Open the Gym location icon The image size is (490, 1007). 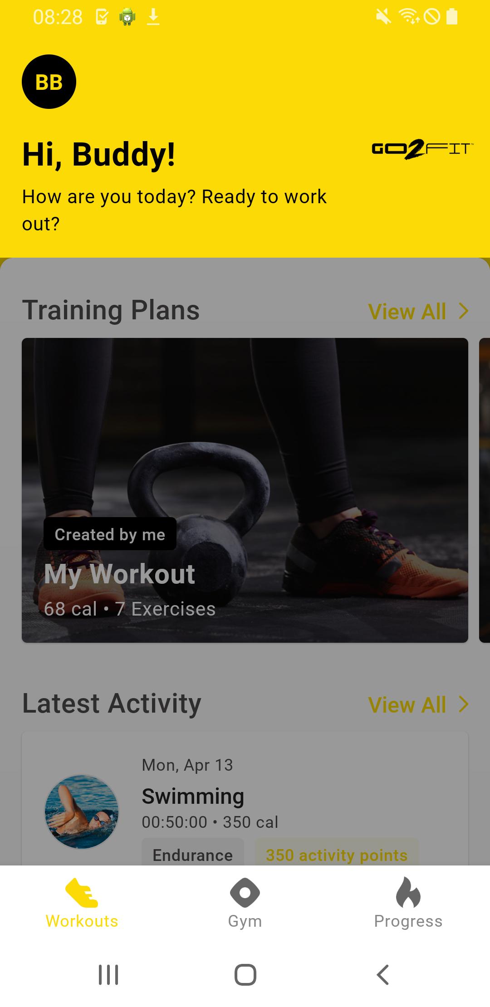[x=245, y=892]
